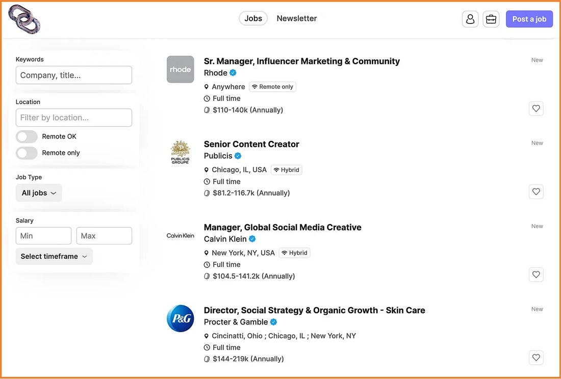The height and width of the screenshot is (379, 561).
Task: Open the user profile icon
Action: pos(470,19)
